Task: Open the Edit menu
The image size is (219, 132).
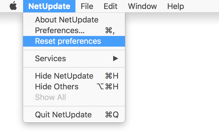Action: click(x=110, y=6)
